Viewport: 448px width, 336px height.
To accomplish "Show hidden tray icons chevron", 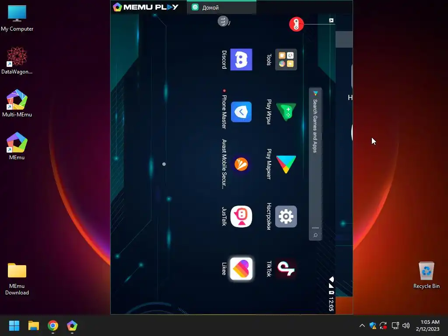I will point(362,325).
